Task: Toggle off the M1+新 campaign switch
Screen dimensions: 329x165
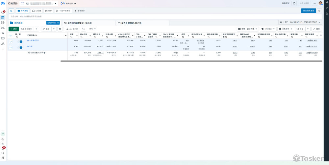Action: pyautogui.click(x=20, y=48)
